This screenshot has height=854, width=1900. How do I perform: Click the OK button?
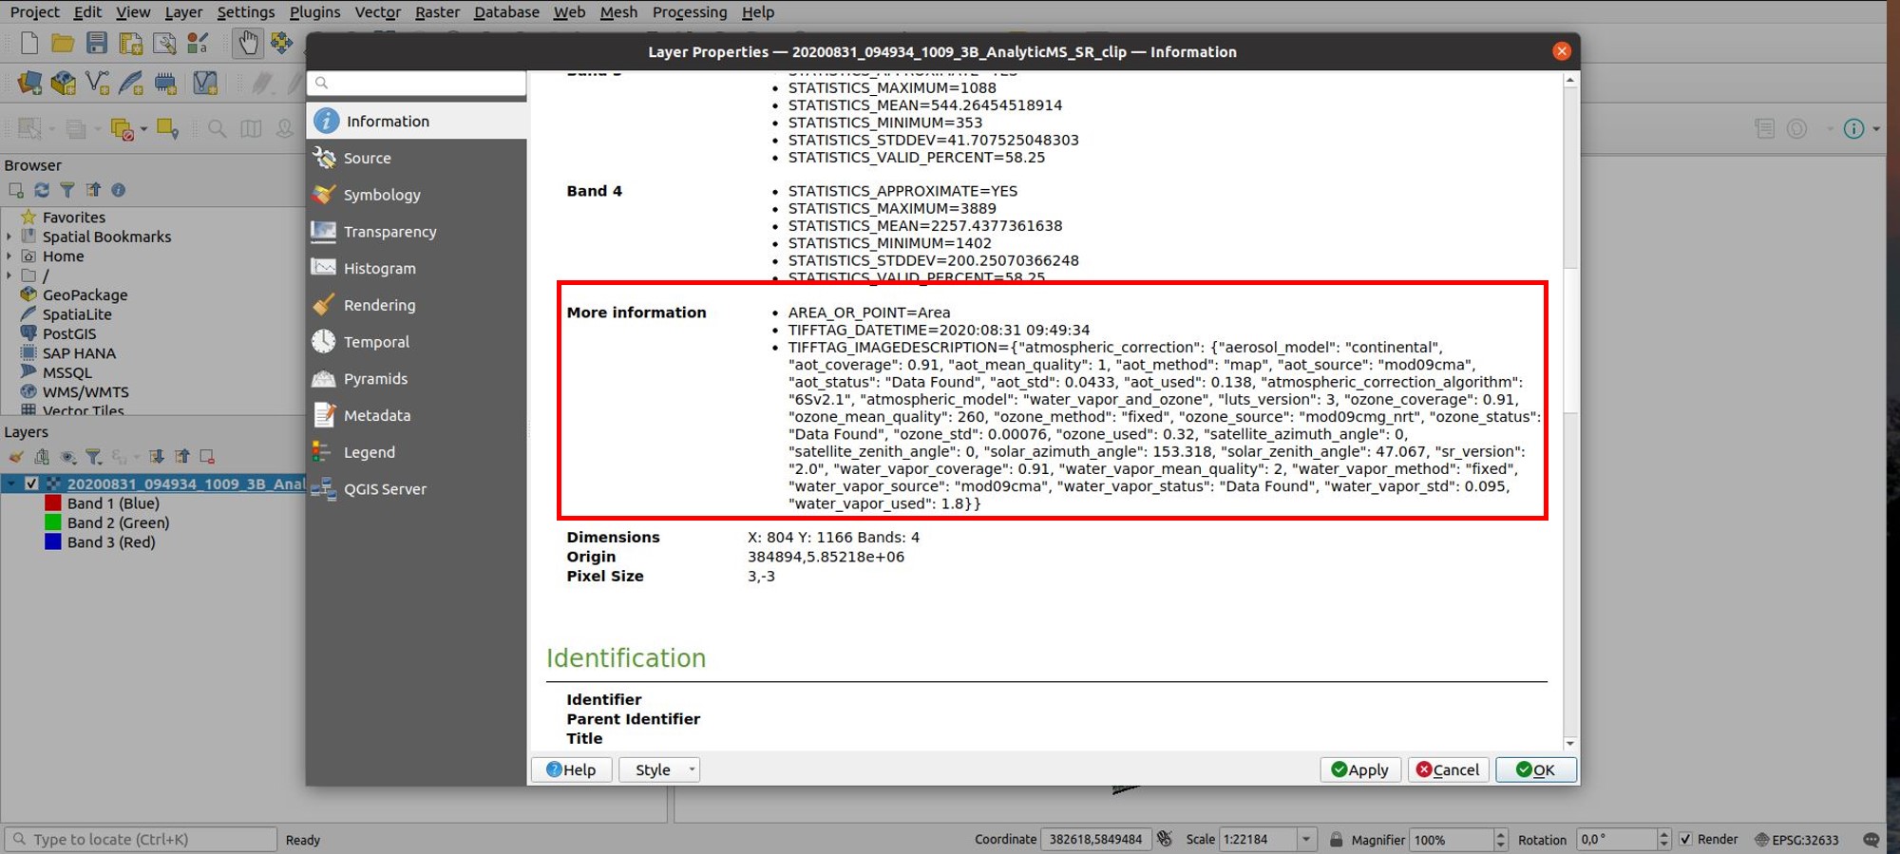point(1535,769)
